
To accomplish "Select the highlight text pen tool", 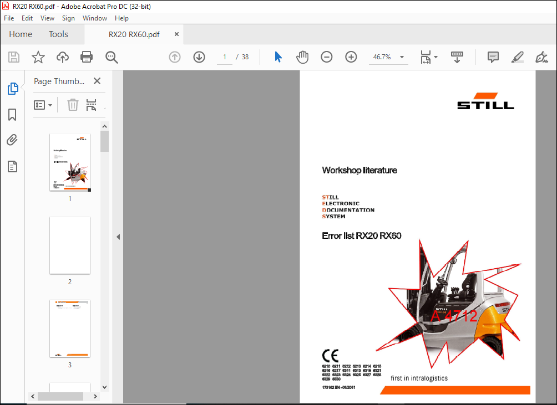I will click(517, 57).
